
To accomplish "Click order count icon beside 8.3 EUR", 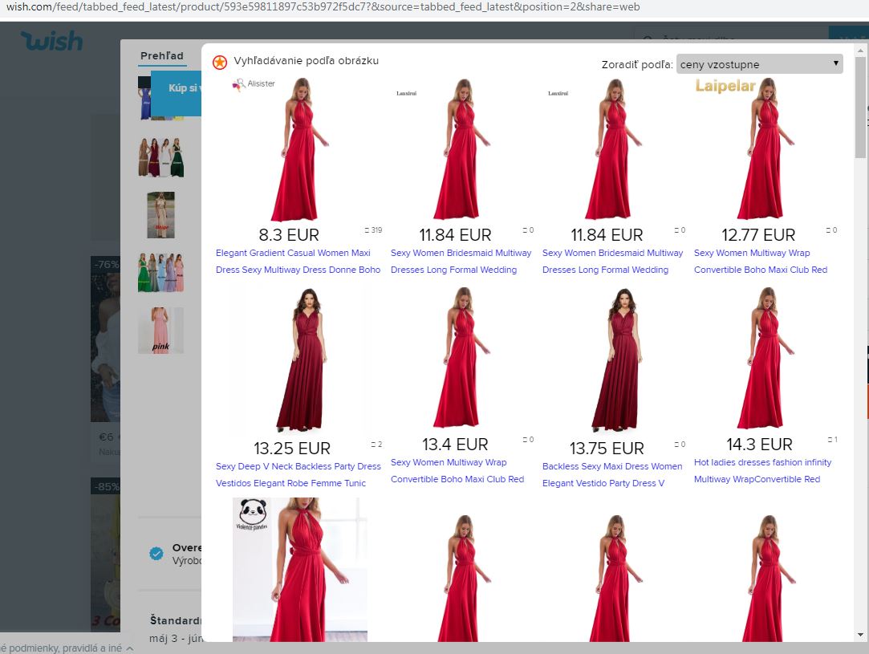I will (372, 230).
